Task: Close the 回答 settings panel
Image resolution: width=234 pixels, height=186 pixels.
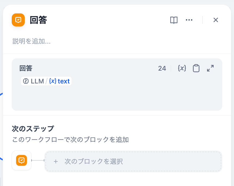Action: point(216,20)
